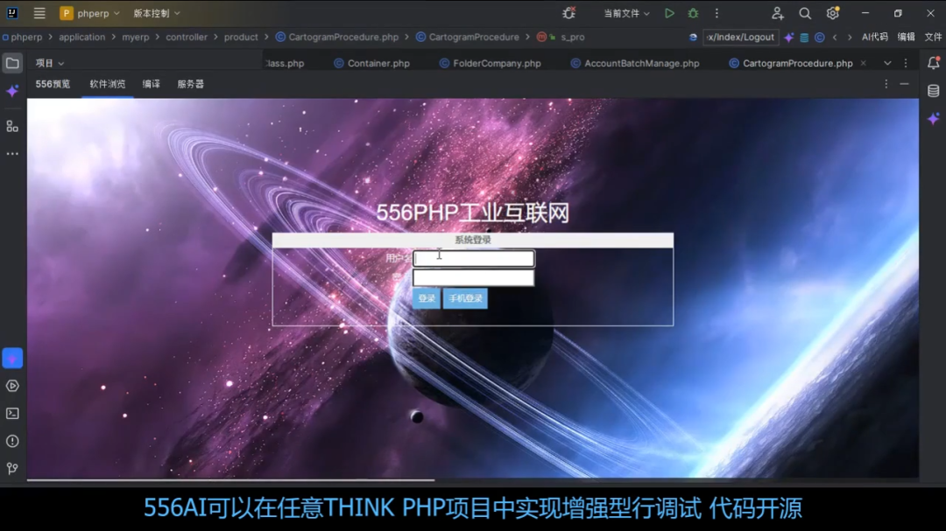Open notifications bell
Screen dimensions: 946x531
tap(934, 63)
